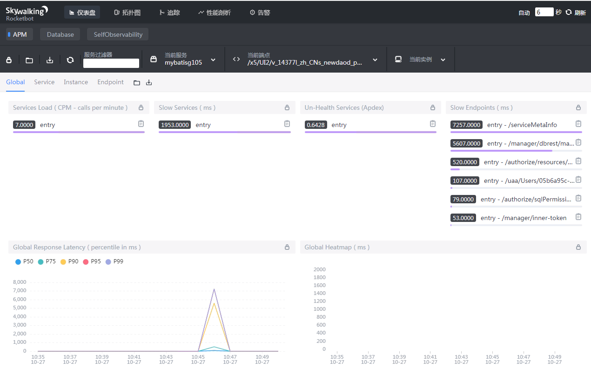Click lock icon on Un-Health Services panel
Viewport: 591px width, 375px height.
433,107
